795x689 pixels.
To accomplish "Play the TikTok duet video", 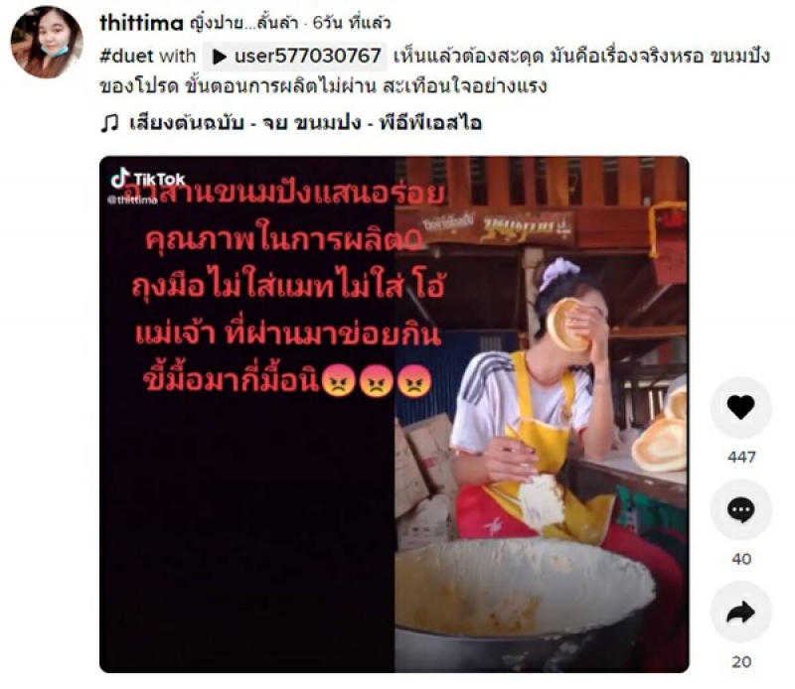I will 394,414.
